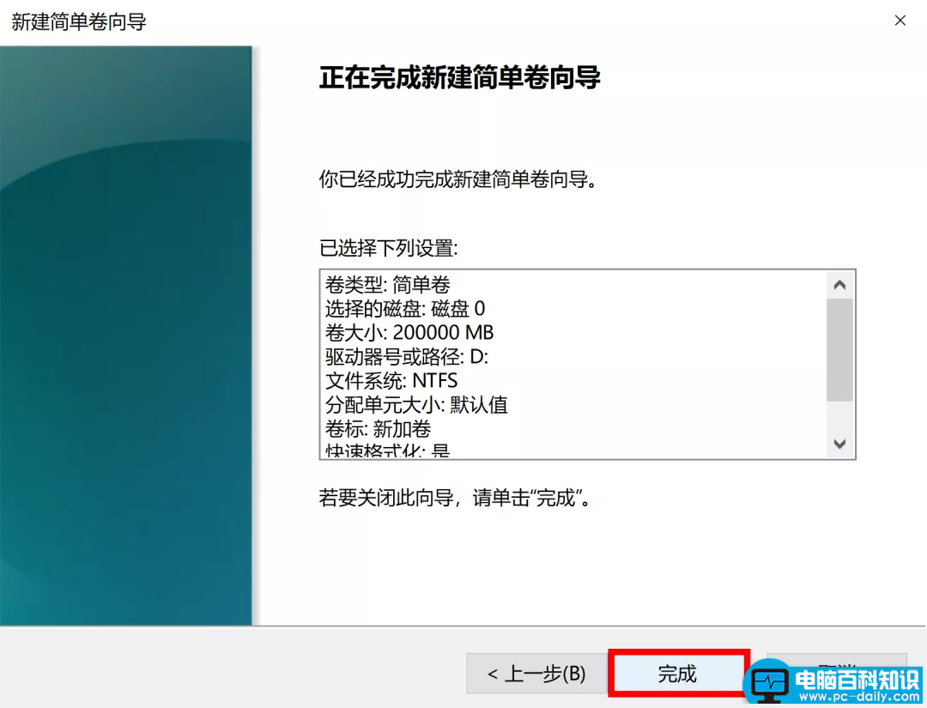This screenshot has width=927, height=708.
Task: Select the line 文件系统: NTFS
Action: tap(391, 380)
